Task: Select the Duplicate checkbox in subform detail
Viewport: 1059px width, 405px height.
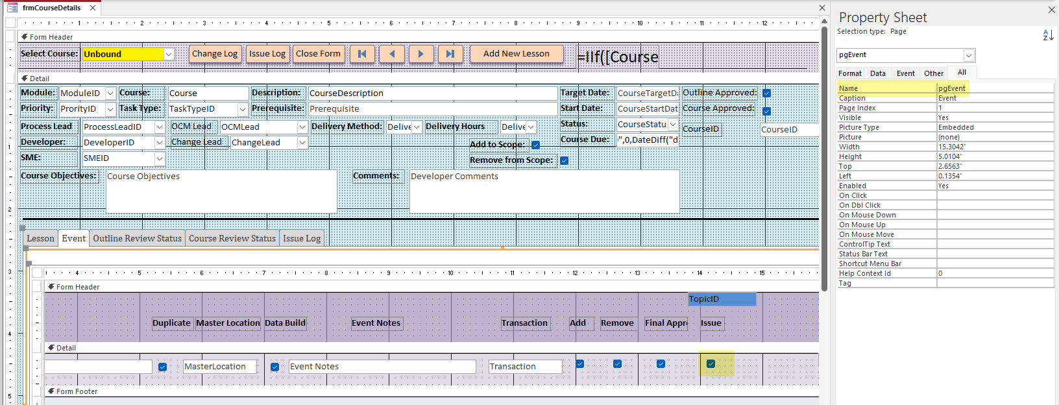Action: (x=162, y=367)
